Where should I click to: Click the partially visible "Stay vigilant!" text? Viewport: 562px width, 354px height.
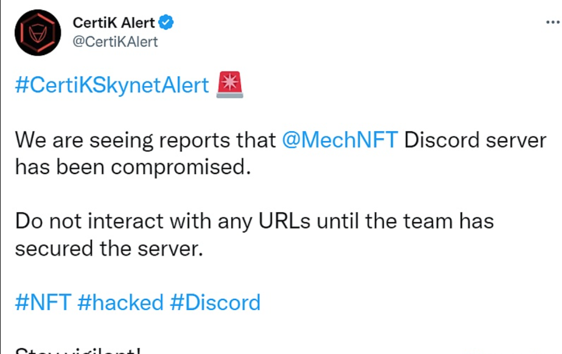78,351
